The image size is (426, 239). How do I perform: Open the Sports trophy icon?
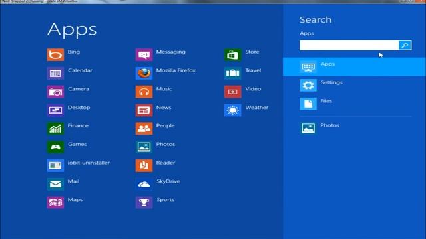point(144,202)
